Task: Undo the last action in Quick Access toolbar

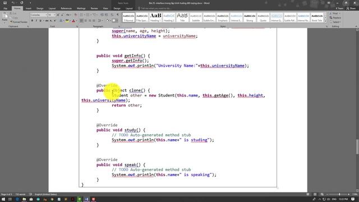Action: tap(13, 3)
